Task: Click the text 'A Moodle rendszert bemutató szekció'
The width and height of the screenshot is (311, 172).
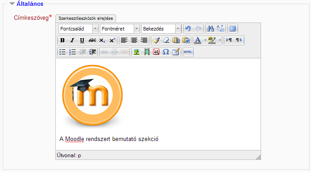Action: click(109, 139)
